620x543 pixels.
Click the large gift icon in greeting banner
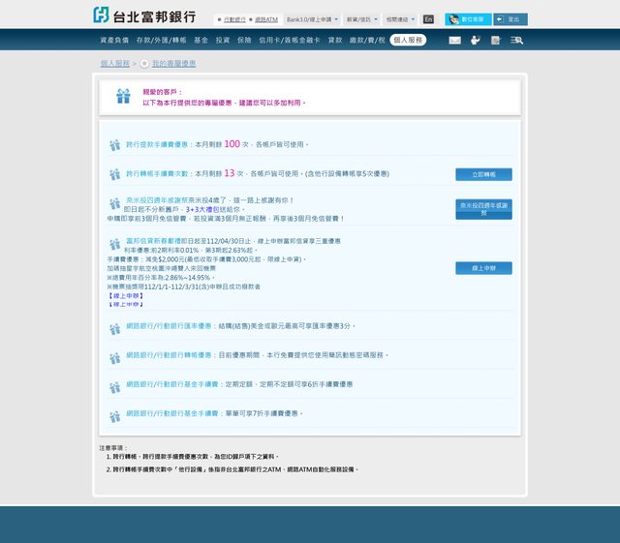pos(123,96)
